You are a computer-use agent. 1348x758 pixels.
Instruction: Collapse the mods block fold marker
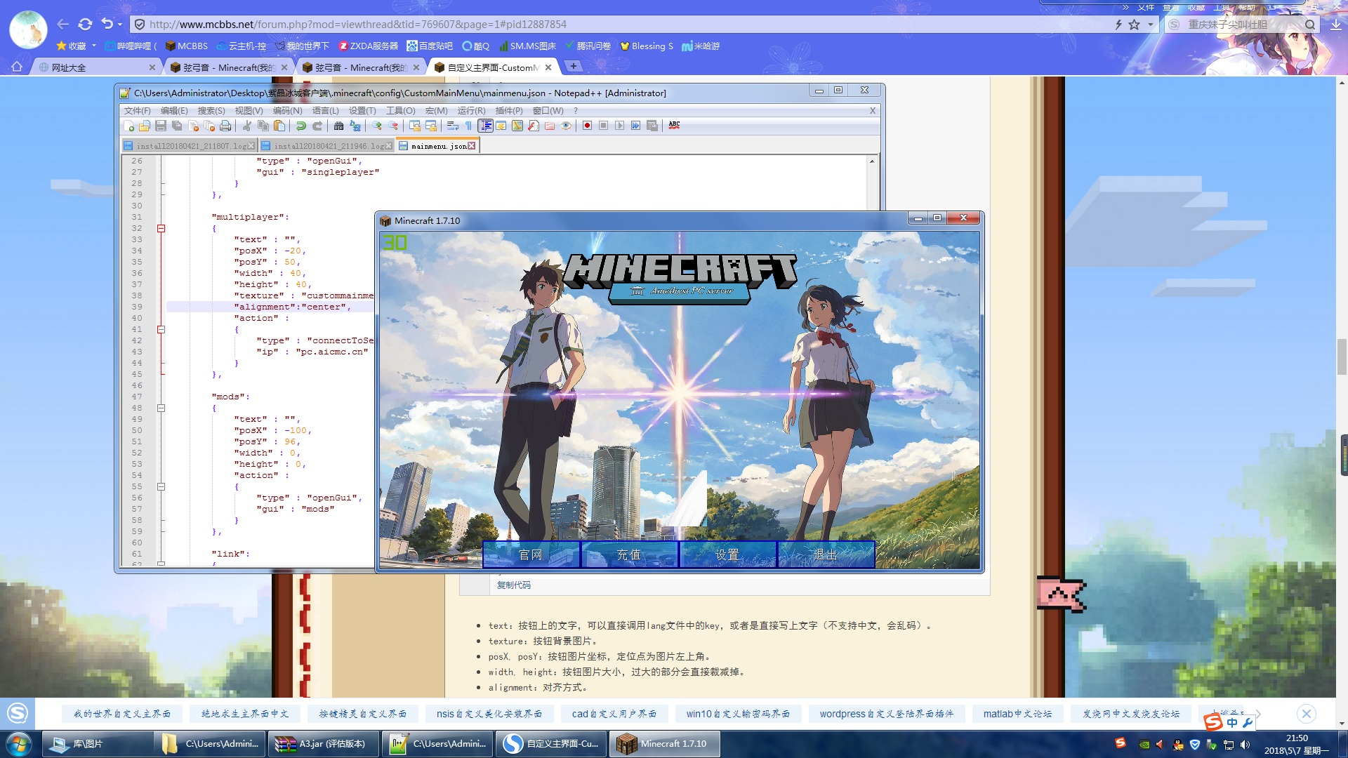161,408
